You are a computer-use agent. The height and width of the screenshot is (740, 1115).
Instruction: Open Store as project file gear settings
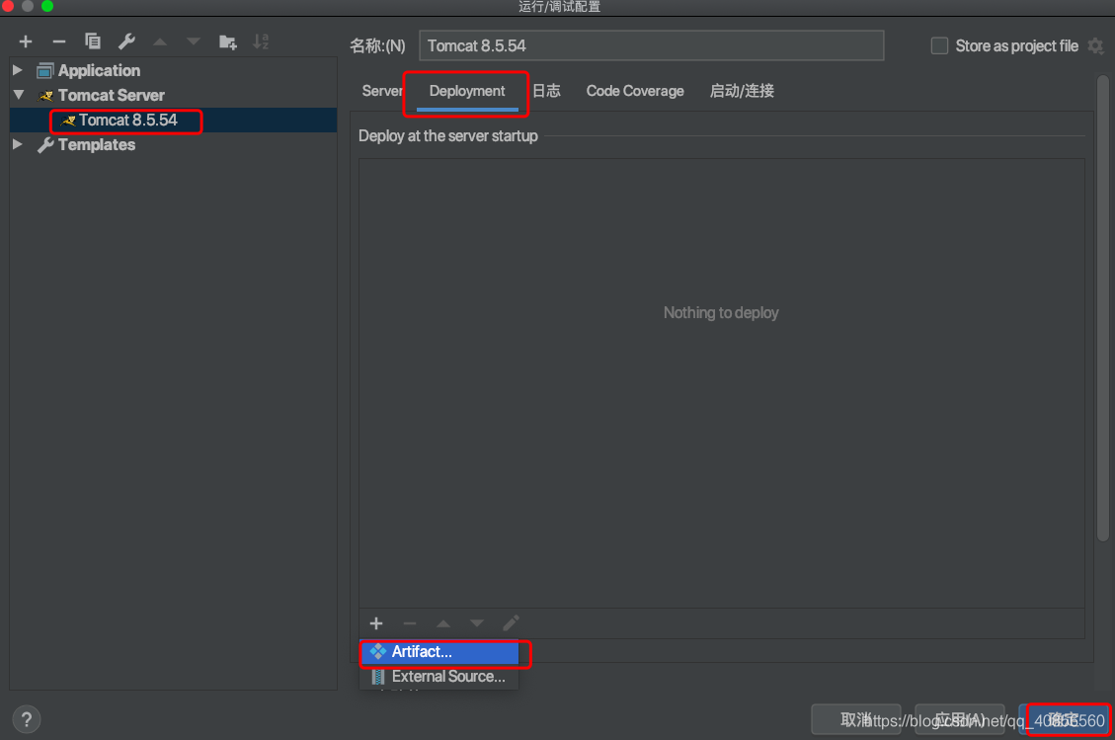tap(1096, 46)
